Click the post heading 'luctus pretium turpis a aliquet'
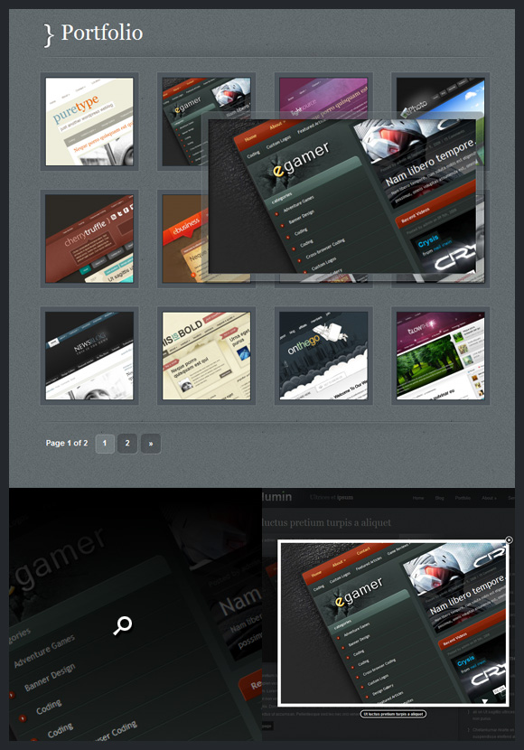This screenshot has width=524, height=750. (326, 522)
